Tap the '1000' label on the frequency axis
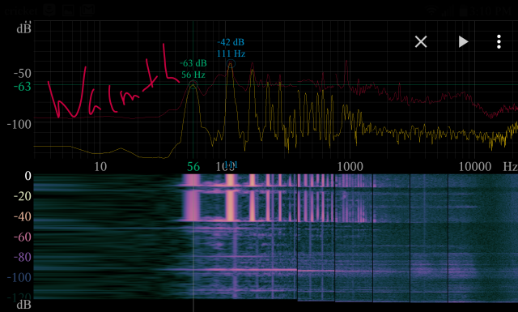This screenshot has width=518, height=312. (350, 167)
